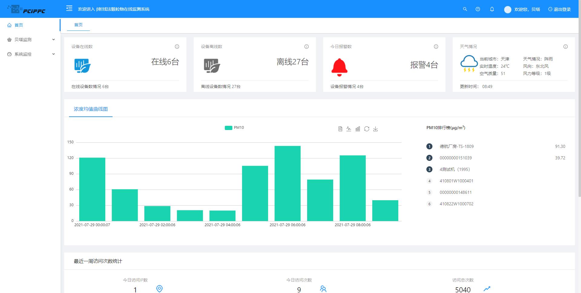Expand the 贝塔监测 sidebar menu
581x293 pixels.
coord(30,40)
